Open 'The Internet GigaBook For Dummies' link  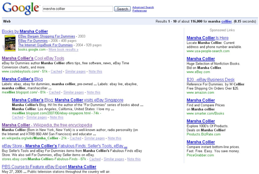pos(45,45)
